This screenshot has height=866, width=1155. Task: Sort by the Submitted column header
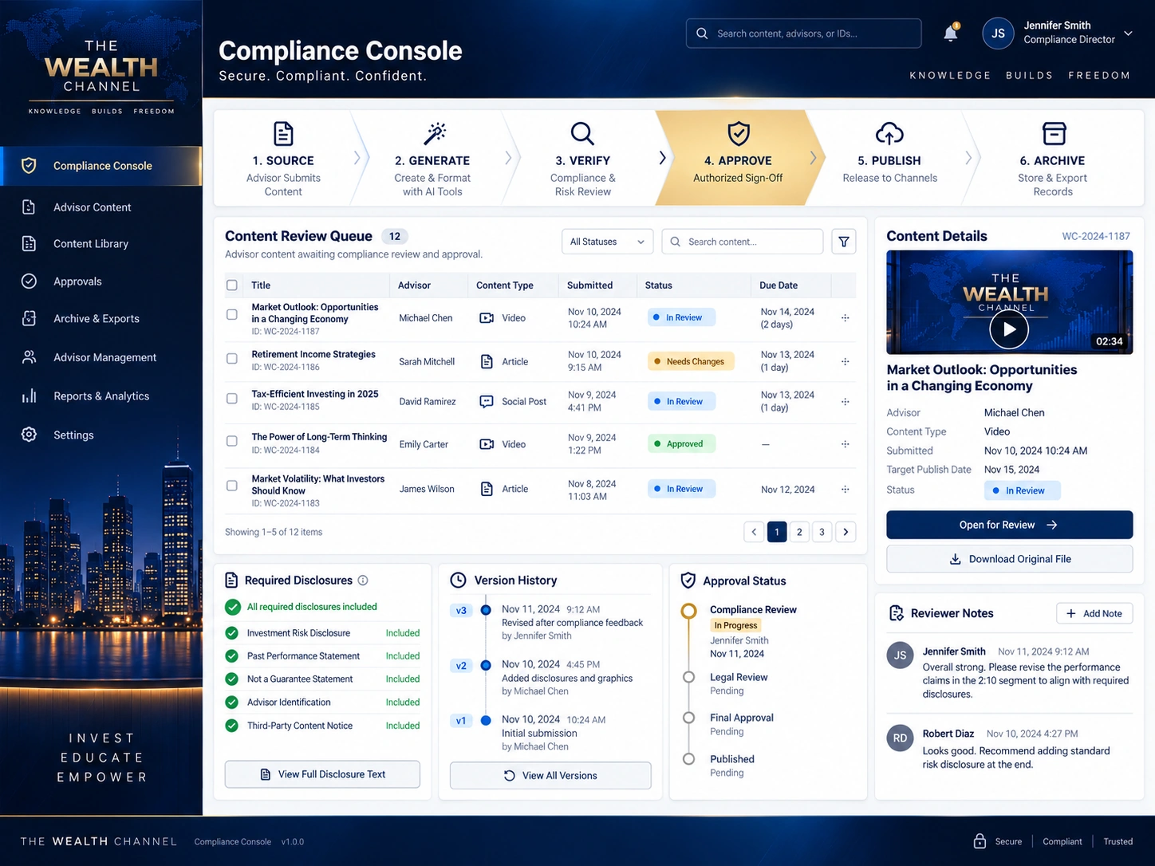[x=589, y=285]
